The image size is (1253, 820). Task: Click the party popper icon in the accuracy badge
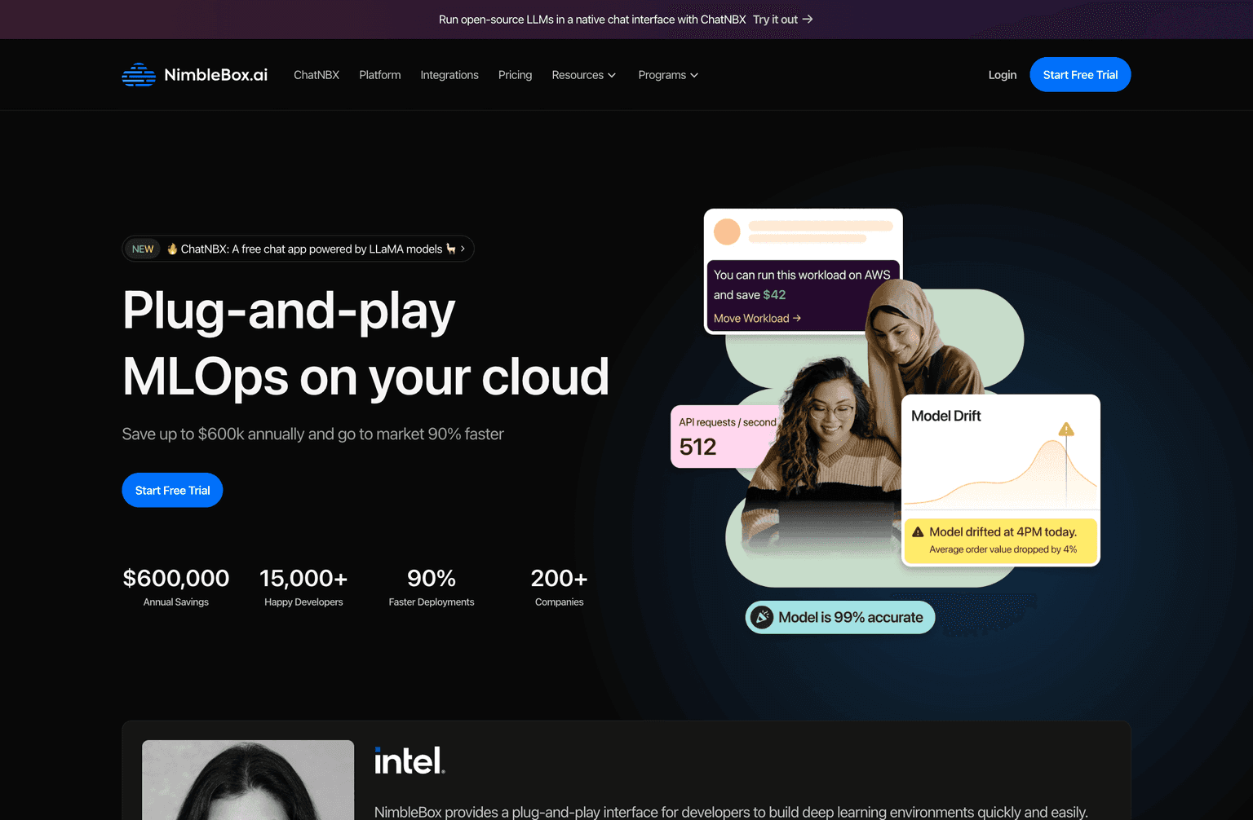tap(762, 618)
